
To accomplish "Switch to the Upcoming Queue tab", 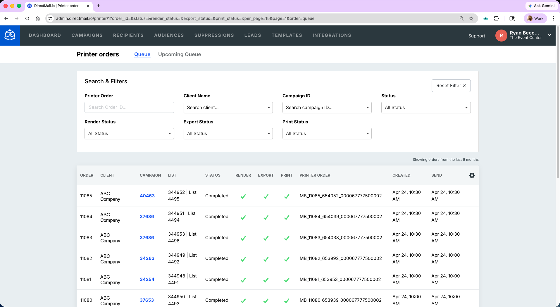I will [x=179, y=54].
